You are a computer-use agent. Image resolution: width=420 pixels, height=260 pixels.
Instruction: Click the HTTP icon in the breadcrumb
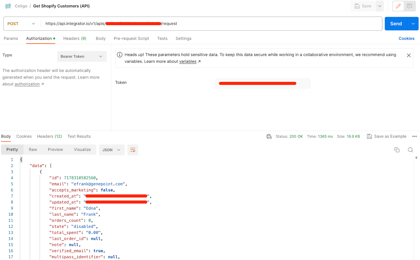click(8, 6)
